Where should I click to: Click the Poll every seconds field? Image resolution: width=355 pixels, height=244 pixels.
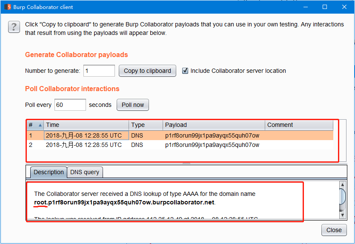[70, 105]
